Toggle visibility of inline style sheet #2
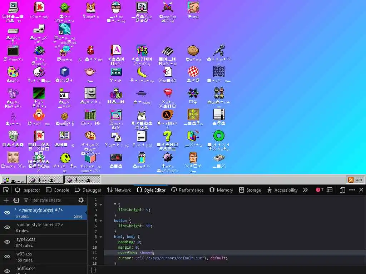This screenshot has height=274, width=366. tap(7, 227)
